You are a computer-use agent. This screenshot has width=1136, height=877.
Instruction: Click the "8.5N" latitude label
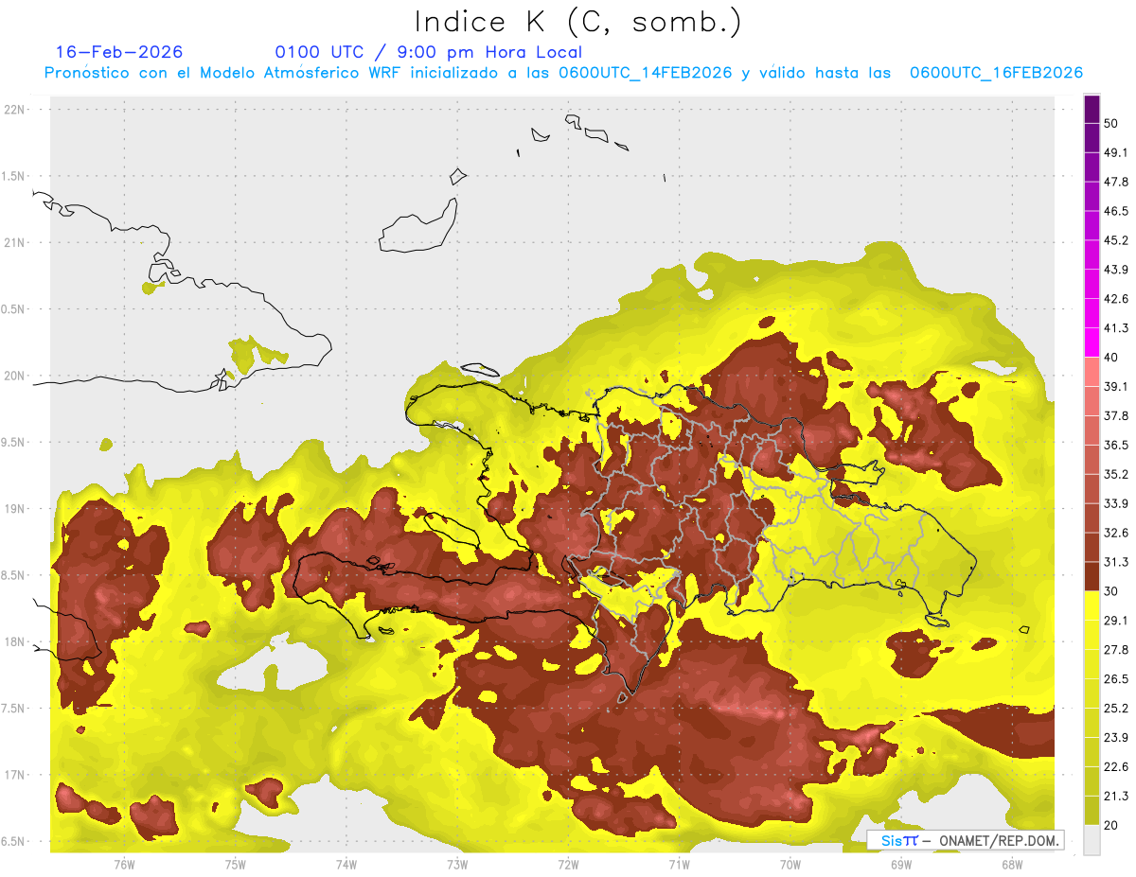[x=14, y=575]
